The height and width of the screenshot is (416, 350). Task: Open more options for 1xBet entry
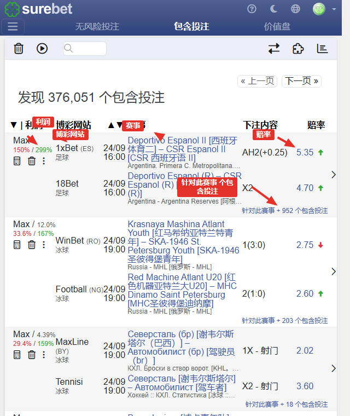pos(44,161)
